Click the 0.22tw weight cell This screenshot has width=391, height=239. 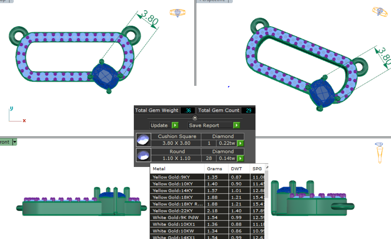(227, 143)
